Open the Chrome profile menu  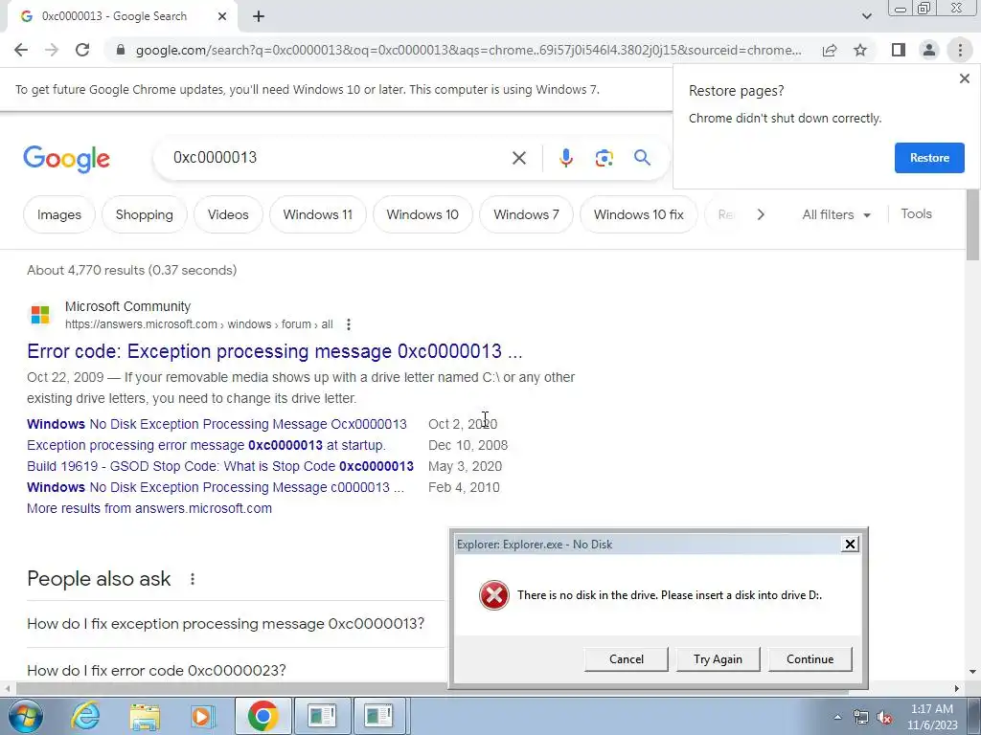pyautogui.click(x=929, y=50)
